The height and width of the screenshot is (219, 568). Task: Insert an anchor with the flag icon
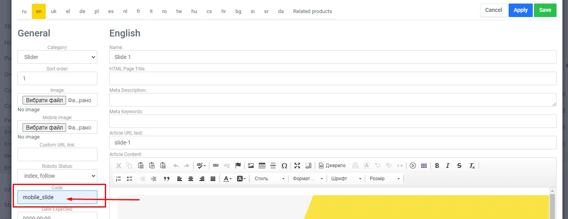pos(238,166)
